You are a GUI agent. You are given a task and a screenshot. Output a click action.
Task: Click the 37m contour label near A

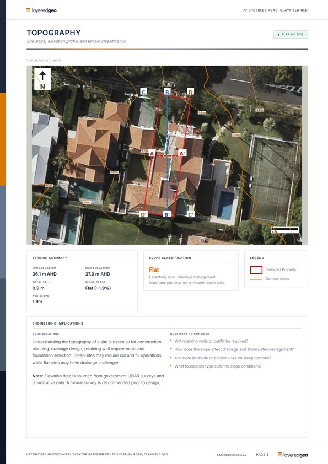[144, 151]
